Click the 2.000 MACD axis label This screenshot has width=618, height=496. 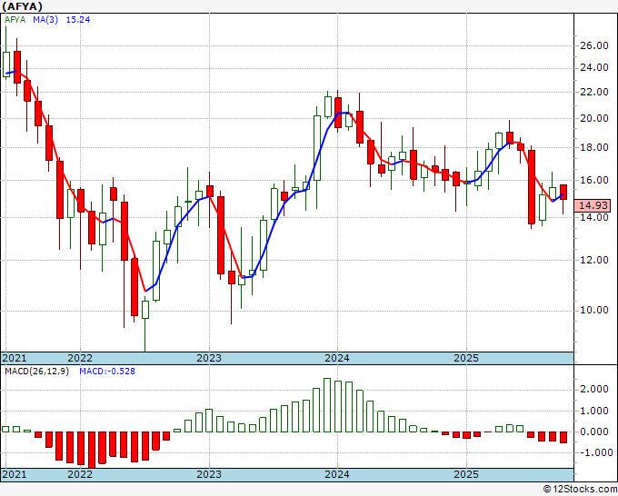point(594,389)
